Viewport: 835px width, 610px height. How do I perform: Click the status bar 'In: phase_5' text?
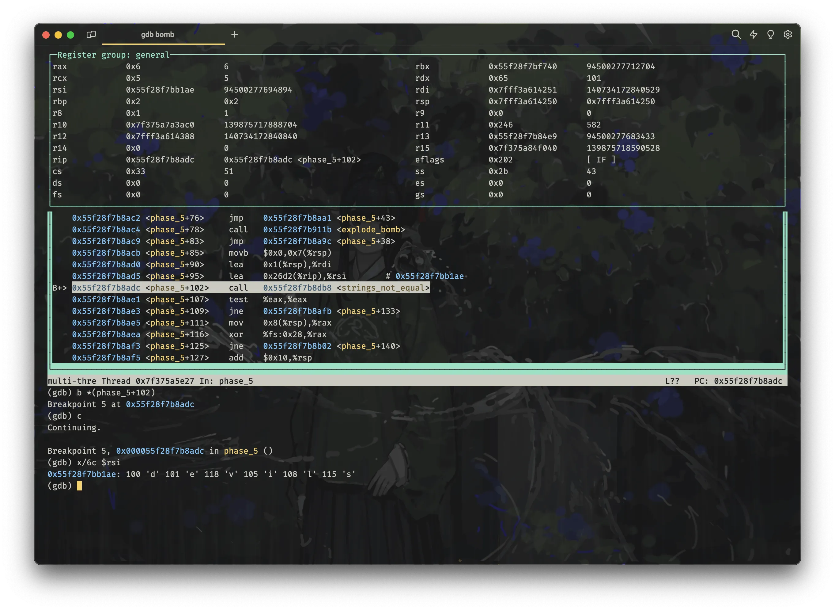tap(226, 381)
